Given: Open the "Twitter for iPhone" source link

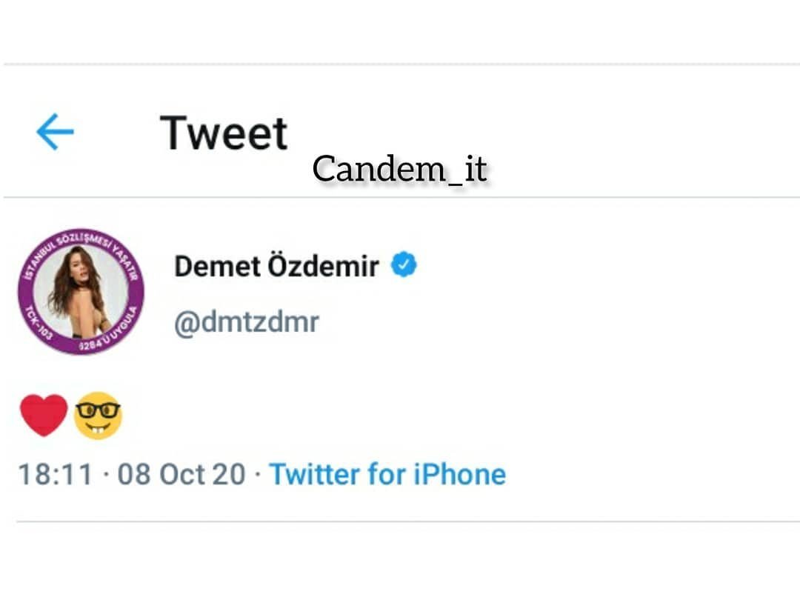Looking at the screenshot, I should click(x=387, y=474).
